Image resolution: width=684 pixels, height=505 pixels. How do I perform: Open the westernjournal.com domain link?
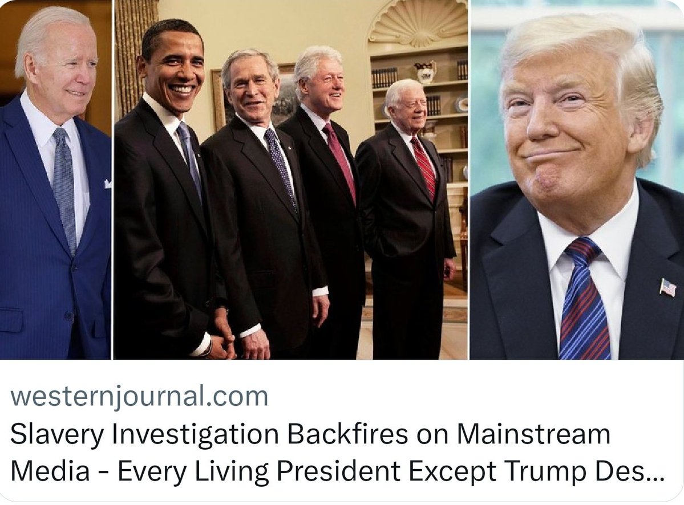(x=139, y=396)
